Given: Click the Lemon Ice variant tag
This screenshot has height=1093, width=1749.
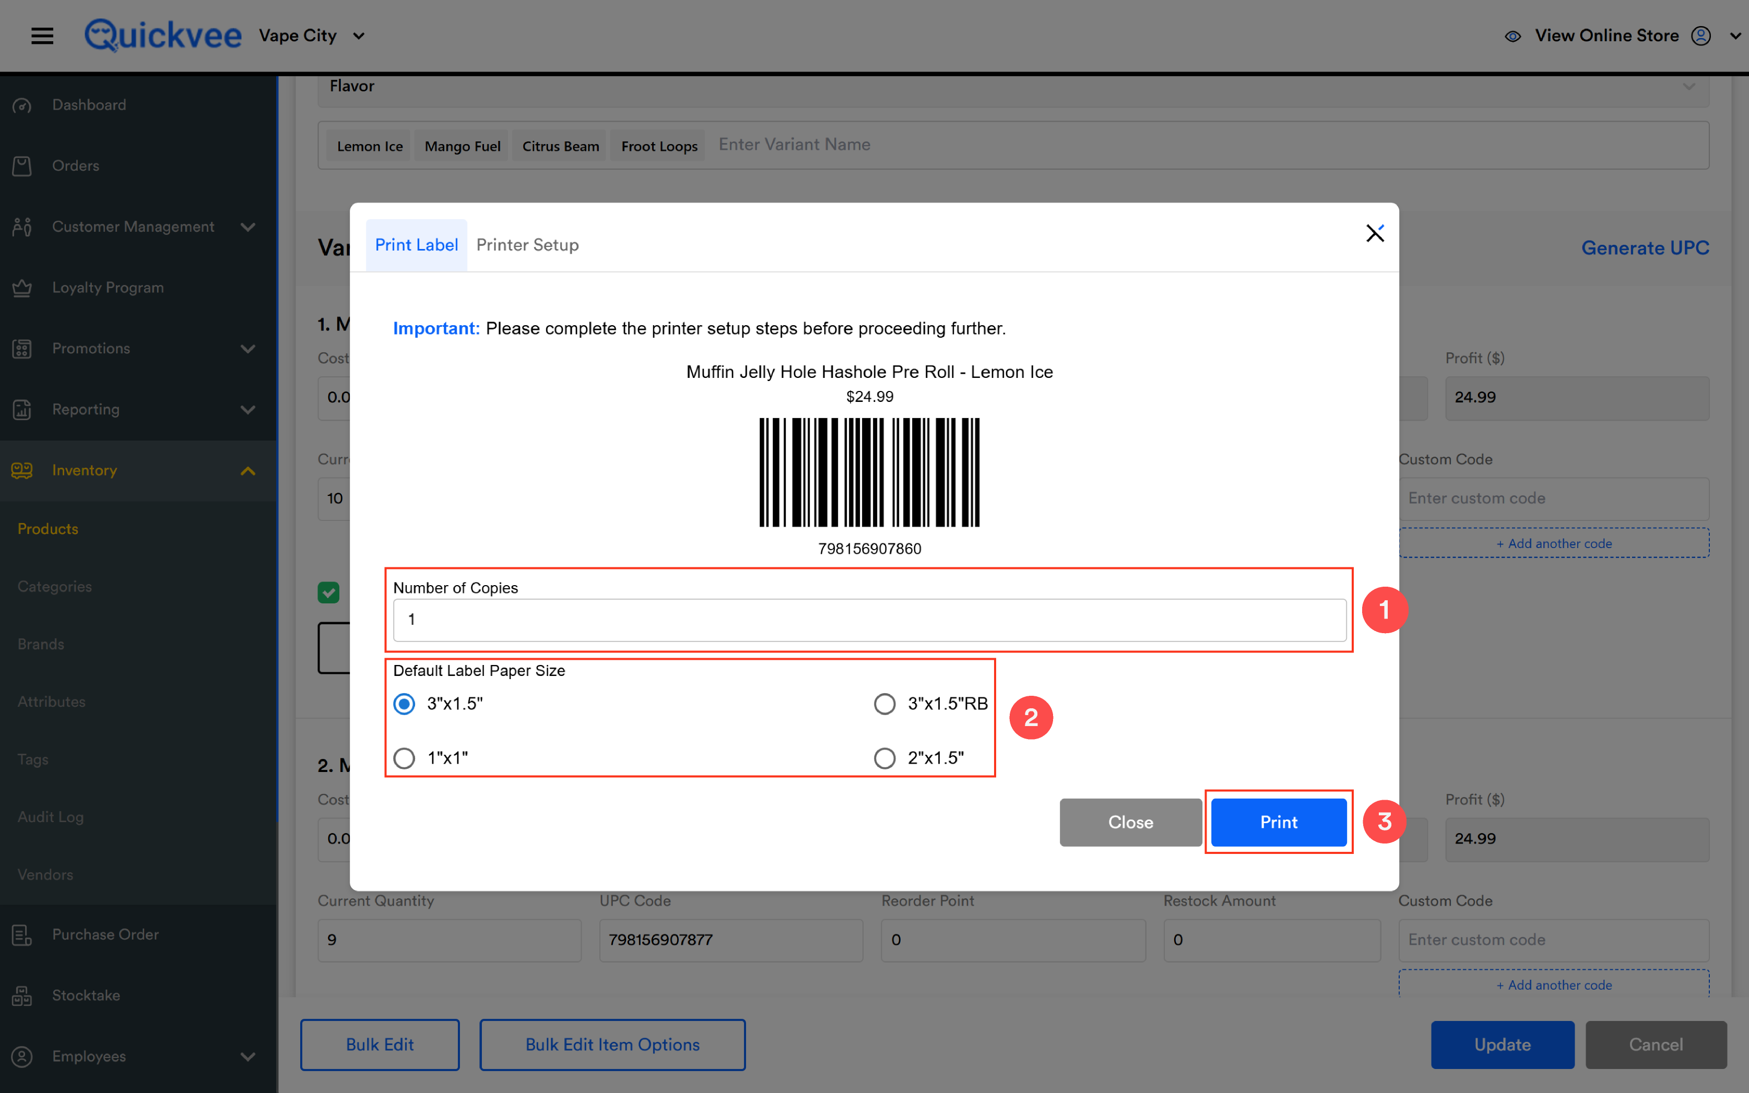Looking at the screenshot, I should (x=370, y=146).
